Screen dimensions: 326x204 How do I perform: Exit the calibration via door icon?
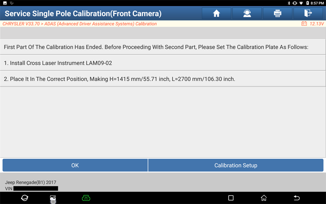[308, 13]
